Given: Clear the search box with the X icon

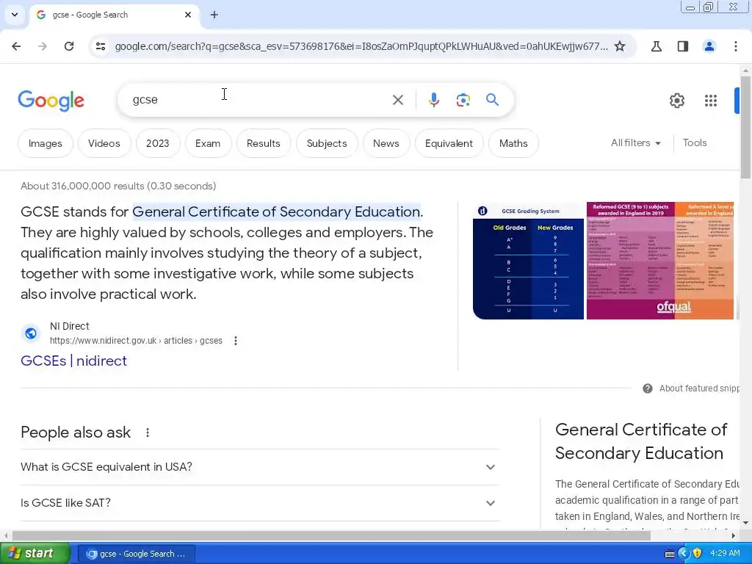Looking at the screenshot, I should coord(397,100).
